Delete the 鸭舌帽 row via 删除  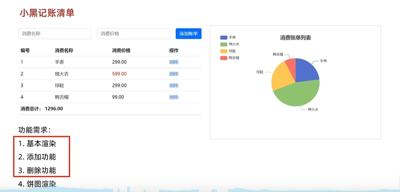pos(174,97)
